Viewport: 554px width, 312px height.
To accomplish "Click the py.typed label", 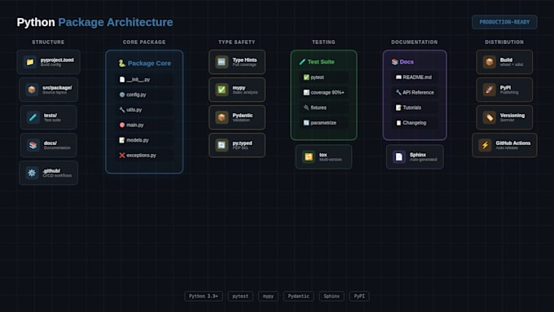I will tap(243, 143).
